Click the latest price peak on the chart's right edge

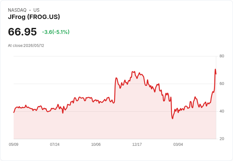click(215, 69)
